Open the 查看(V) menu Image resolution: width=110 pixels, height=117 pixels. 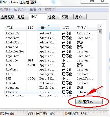[x=35, y=9]
